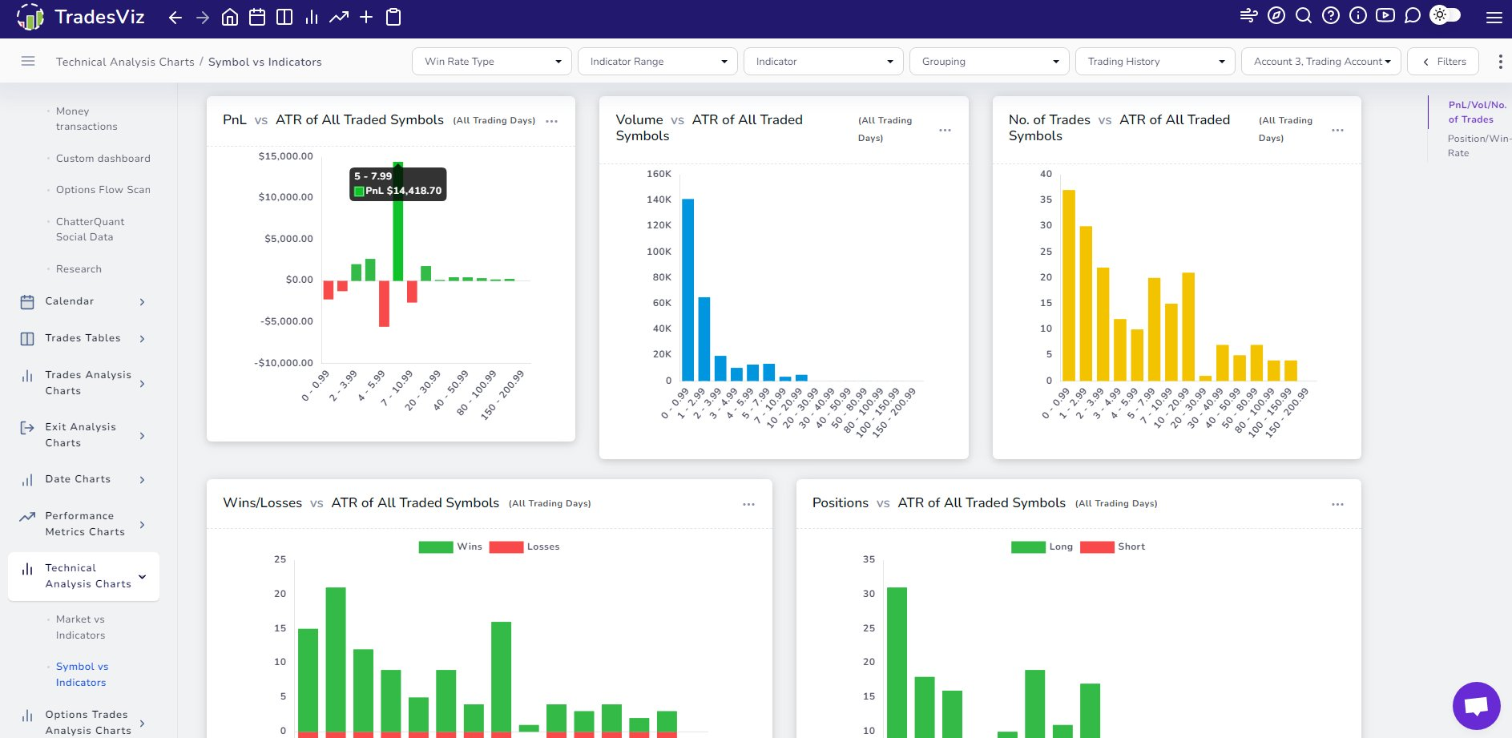Open the help question-mark icon

1331,15
